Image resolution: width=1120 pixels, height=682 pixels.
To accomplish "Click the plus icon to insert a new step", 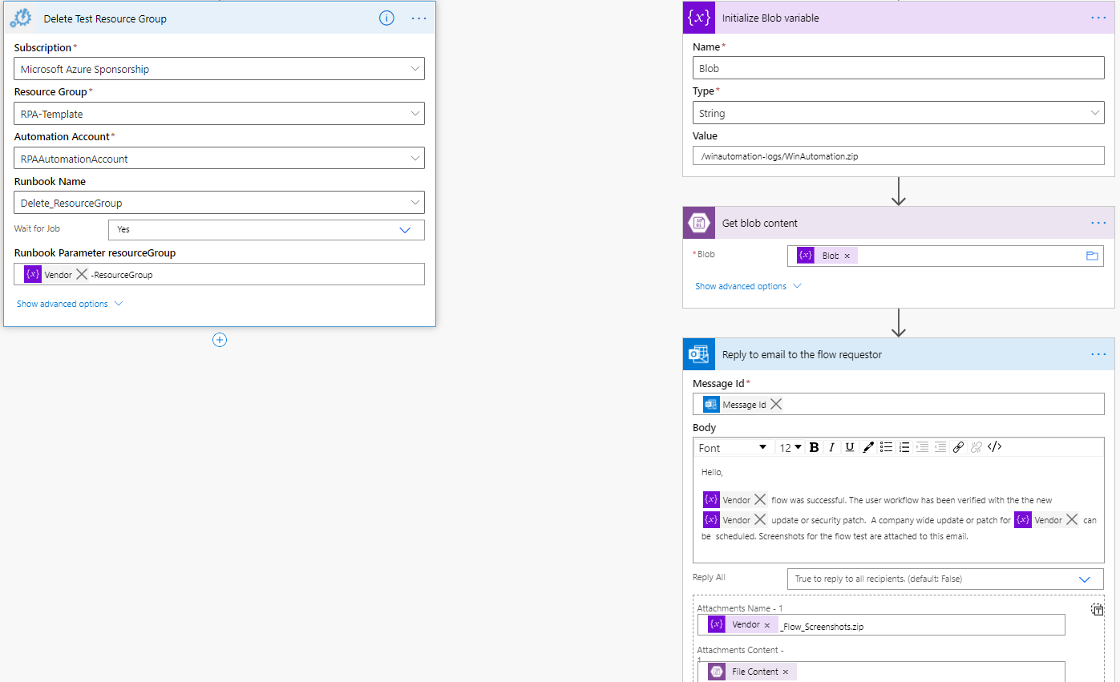I will tap(220, 340).
